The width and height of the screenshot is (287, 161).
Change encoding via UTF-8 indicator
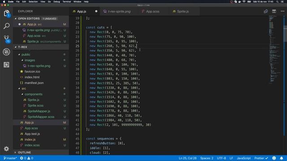coord(221,158)
